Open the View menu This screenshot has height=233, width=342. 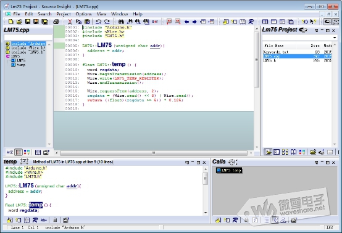click(x=101, y=14)
